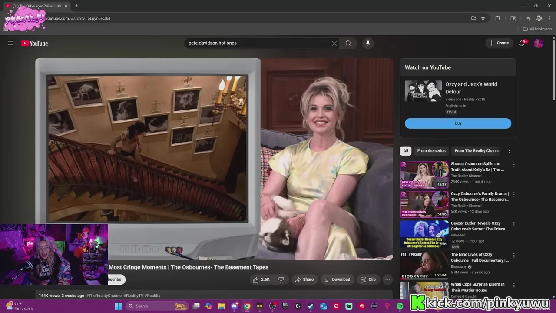556x313 pixels.
Task: Click the magnifier search button
Action: pyautogui.click(x=348, y=43)
